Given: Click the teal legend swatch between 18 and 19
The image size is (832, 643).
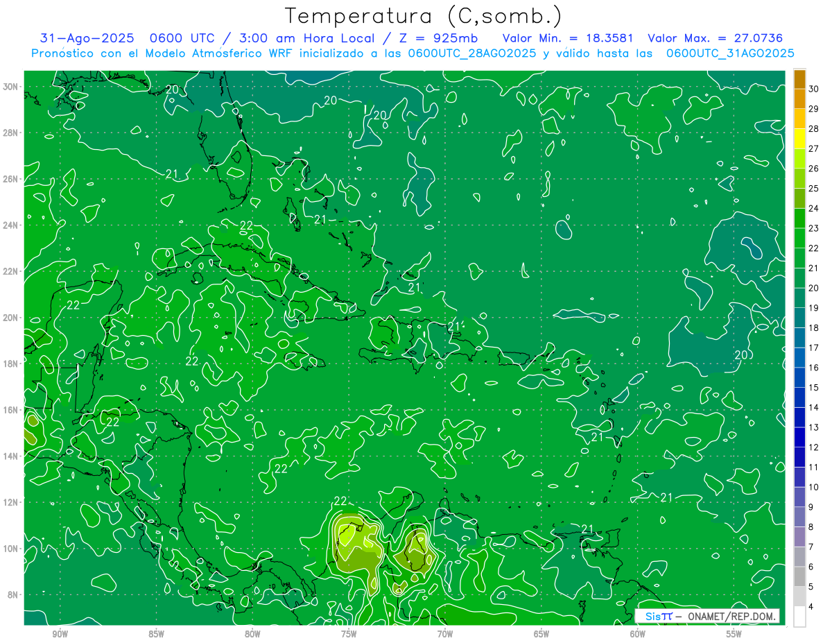Looking at the screenshot, I should tap(799, 318).
